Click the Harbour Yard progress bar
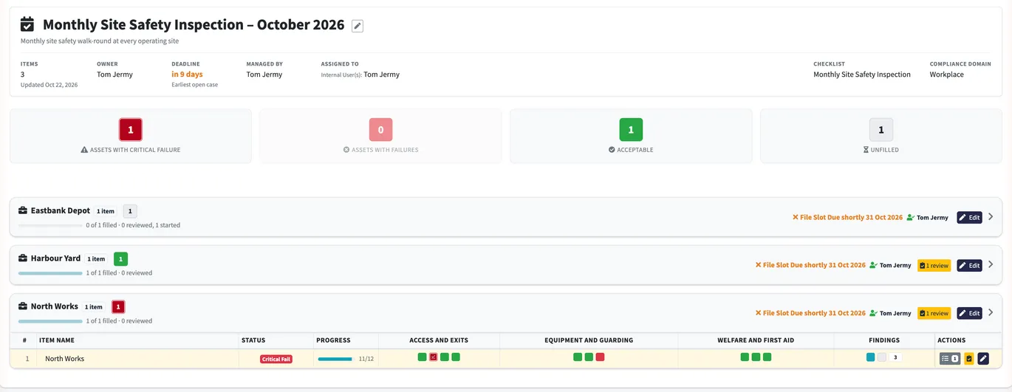Image resolution: width=1012 pixels, height=392 pixels. point(50,273)
